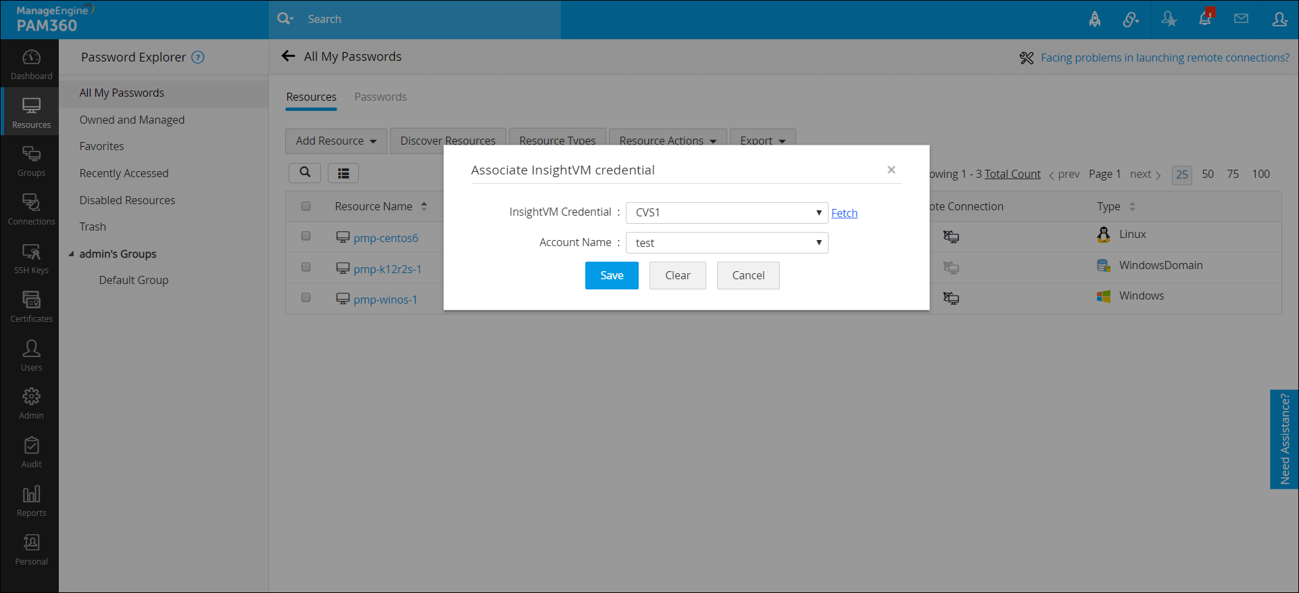Screen dimensions: 1299x593
Task: Open Reports section
Action: pos(31,501)
